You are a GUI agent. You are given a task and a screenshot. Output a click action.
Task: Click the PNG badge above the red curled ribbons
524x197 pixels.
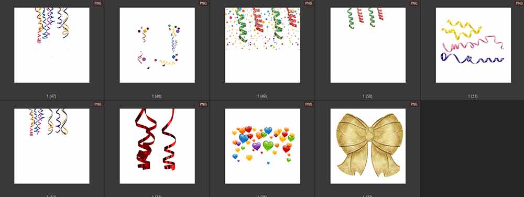pyautogui.click(x=203, y=104)
